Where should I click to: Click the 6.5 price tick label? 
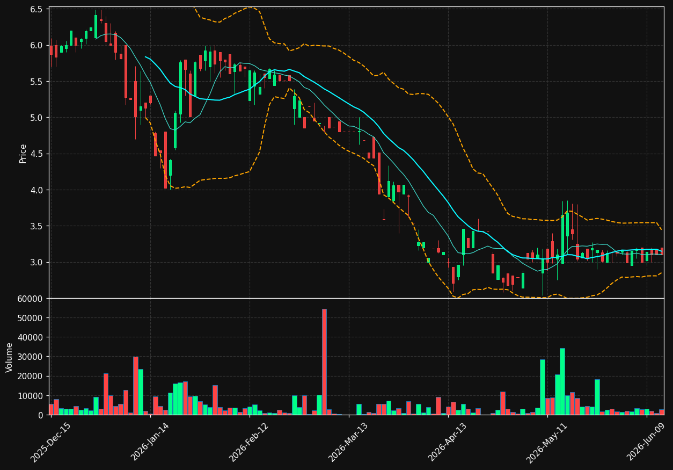click(38, 9)
